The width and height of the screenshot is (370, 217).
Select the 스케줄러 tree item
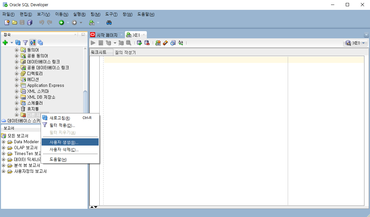tap(35, 103)
